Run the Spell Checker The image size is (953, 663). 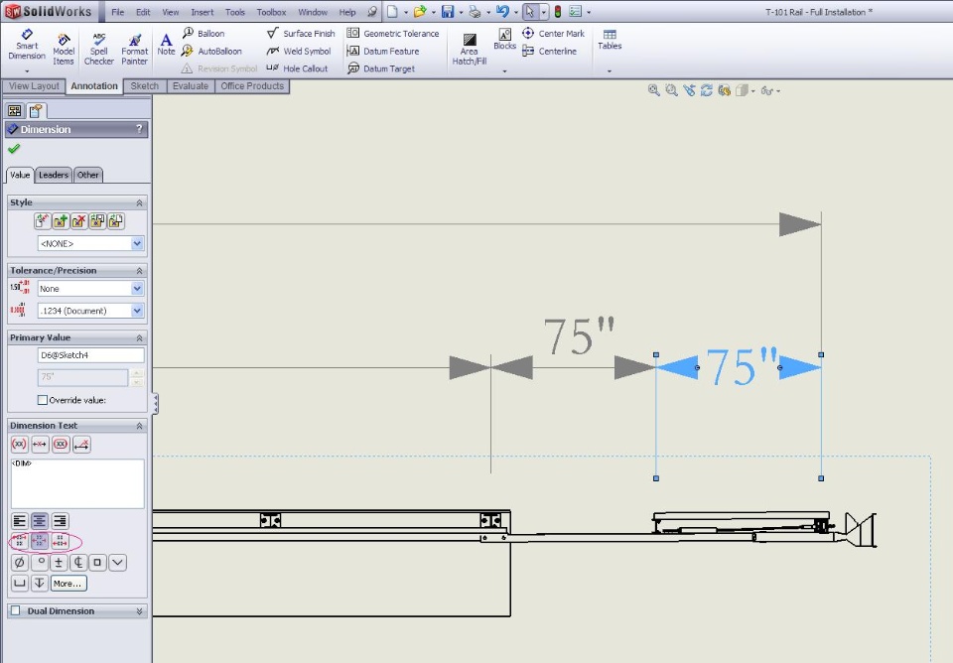point(98,48)
